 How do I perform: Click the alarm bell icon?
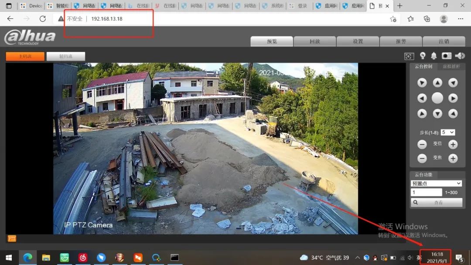tap(434, 56)
